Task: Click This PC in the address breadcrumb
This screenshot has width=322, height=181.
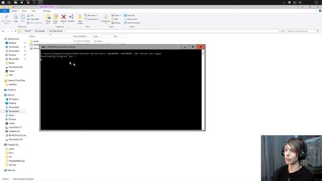Action: pos(28,31)
